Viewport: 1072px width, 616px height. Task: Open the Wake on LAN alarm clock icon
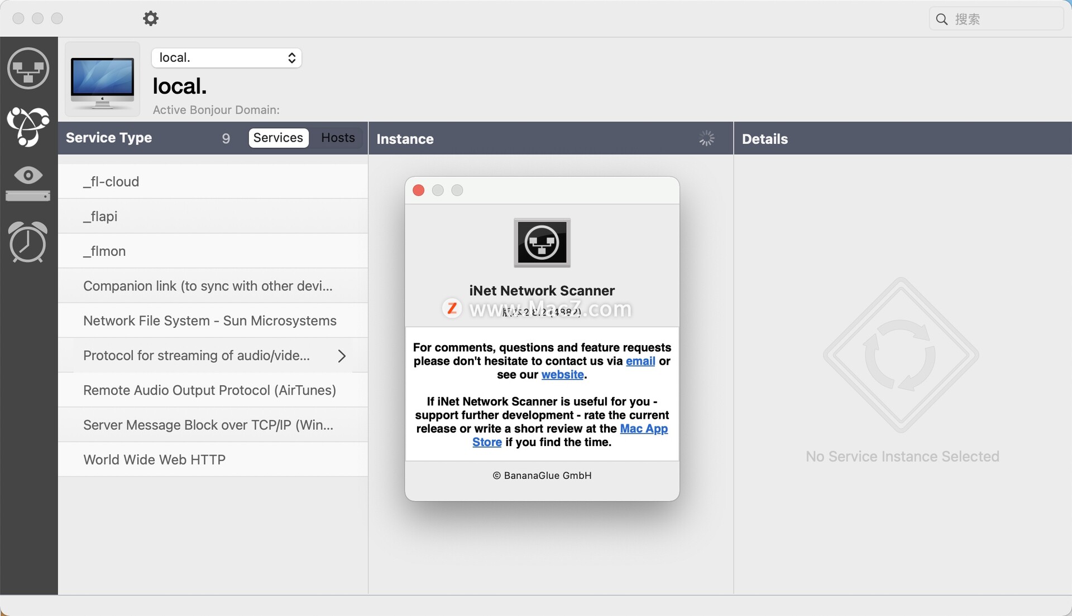click(28, 242)
